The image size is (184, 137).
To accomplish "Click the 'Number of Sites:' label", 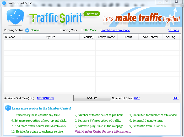I will 122,98.
